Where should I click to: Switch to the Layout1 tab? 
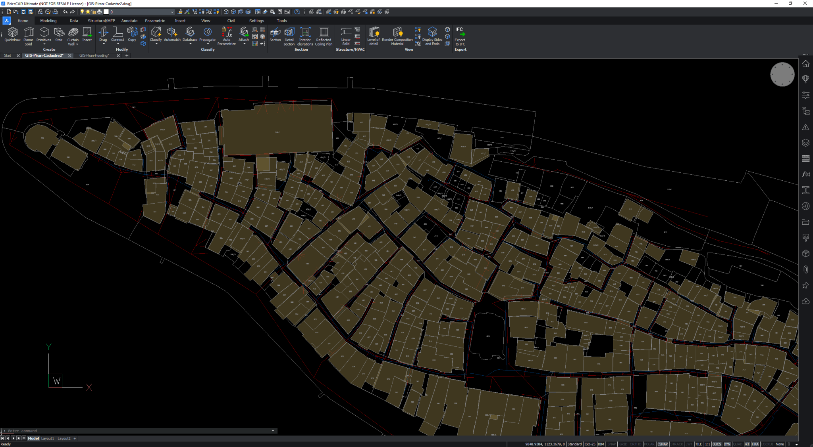(x=47, y=438)
